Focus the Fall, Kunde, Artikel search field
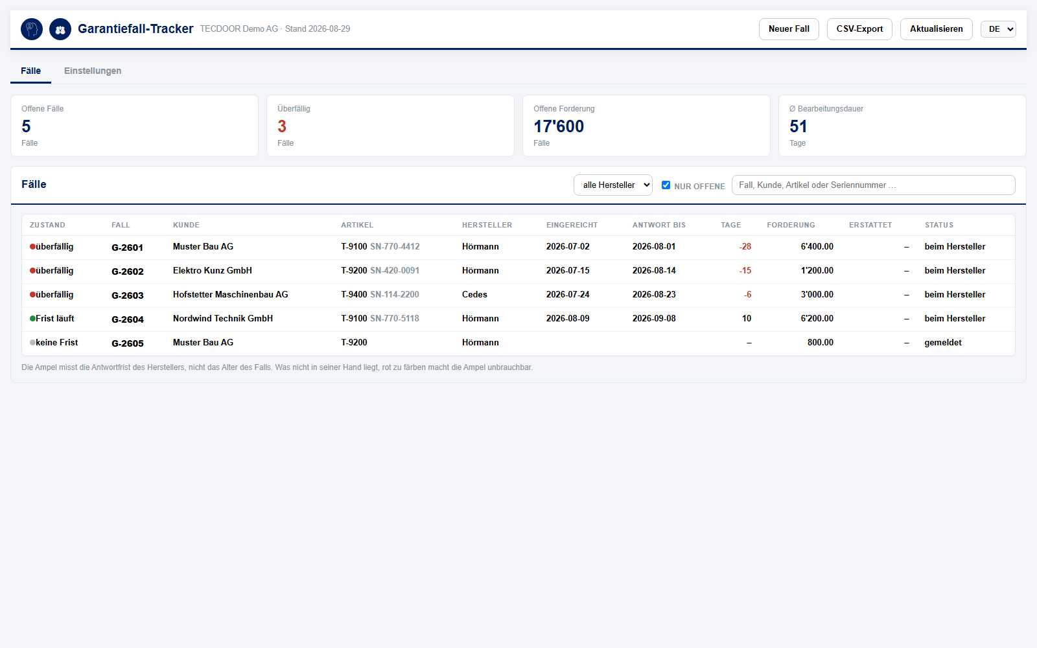The height and width of the screenshot is (648, 1037). coord(873,185)
